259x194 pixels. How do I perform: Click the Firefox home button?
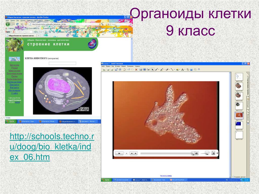coord(26,24)
